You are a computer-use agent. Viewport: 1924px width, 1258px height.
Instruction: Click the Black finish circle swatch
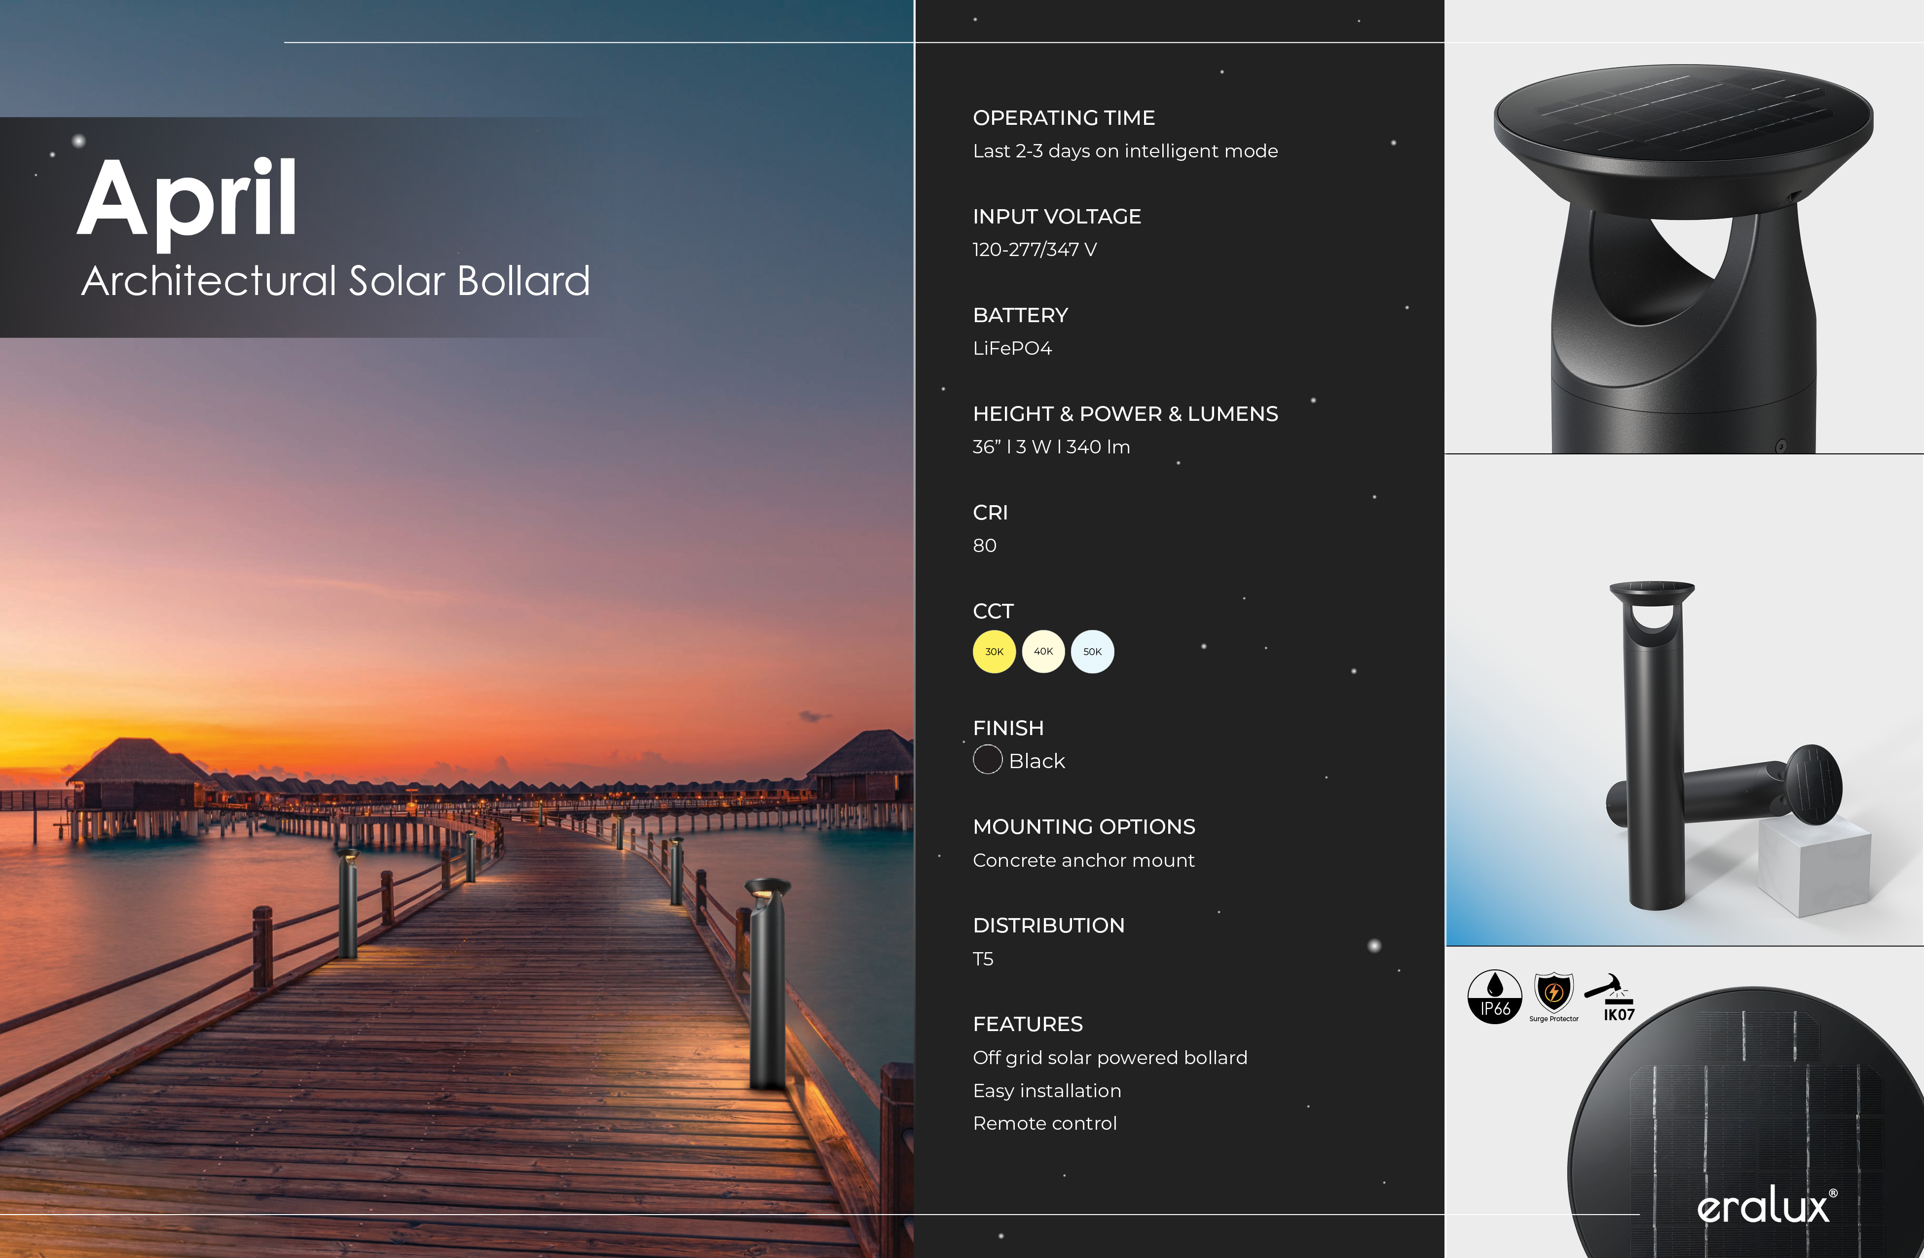coord(988,760)
